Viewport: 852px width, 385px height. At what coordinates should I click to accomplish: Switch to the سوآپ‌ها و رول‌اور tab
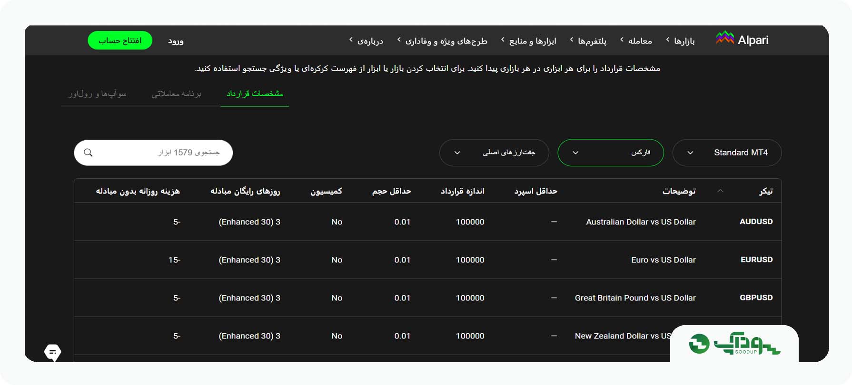click(98, 94)
